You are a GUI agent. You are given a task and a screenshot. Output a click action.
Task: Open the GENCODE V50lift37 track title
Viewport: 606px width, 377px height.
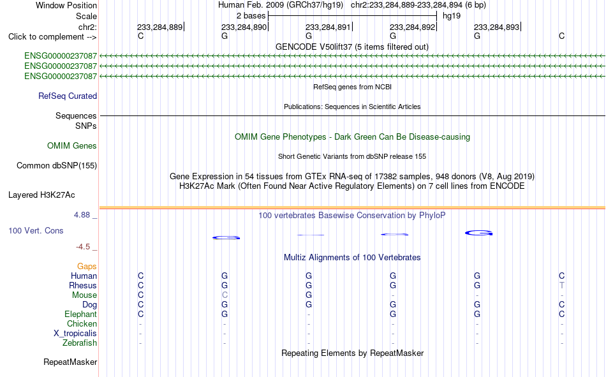(x=351, y=47)
